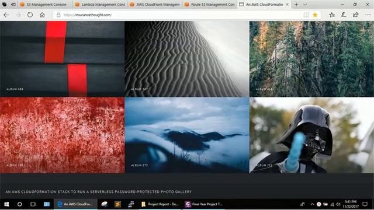Open the pine forest album

[311, 59]
